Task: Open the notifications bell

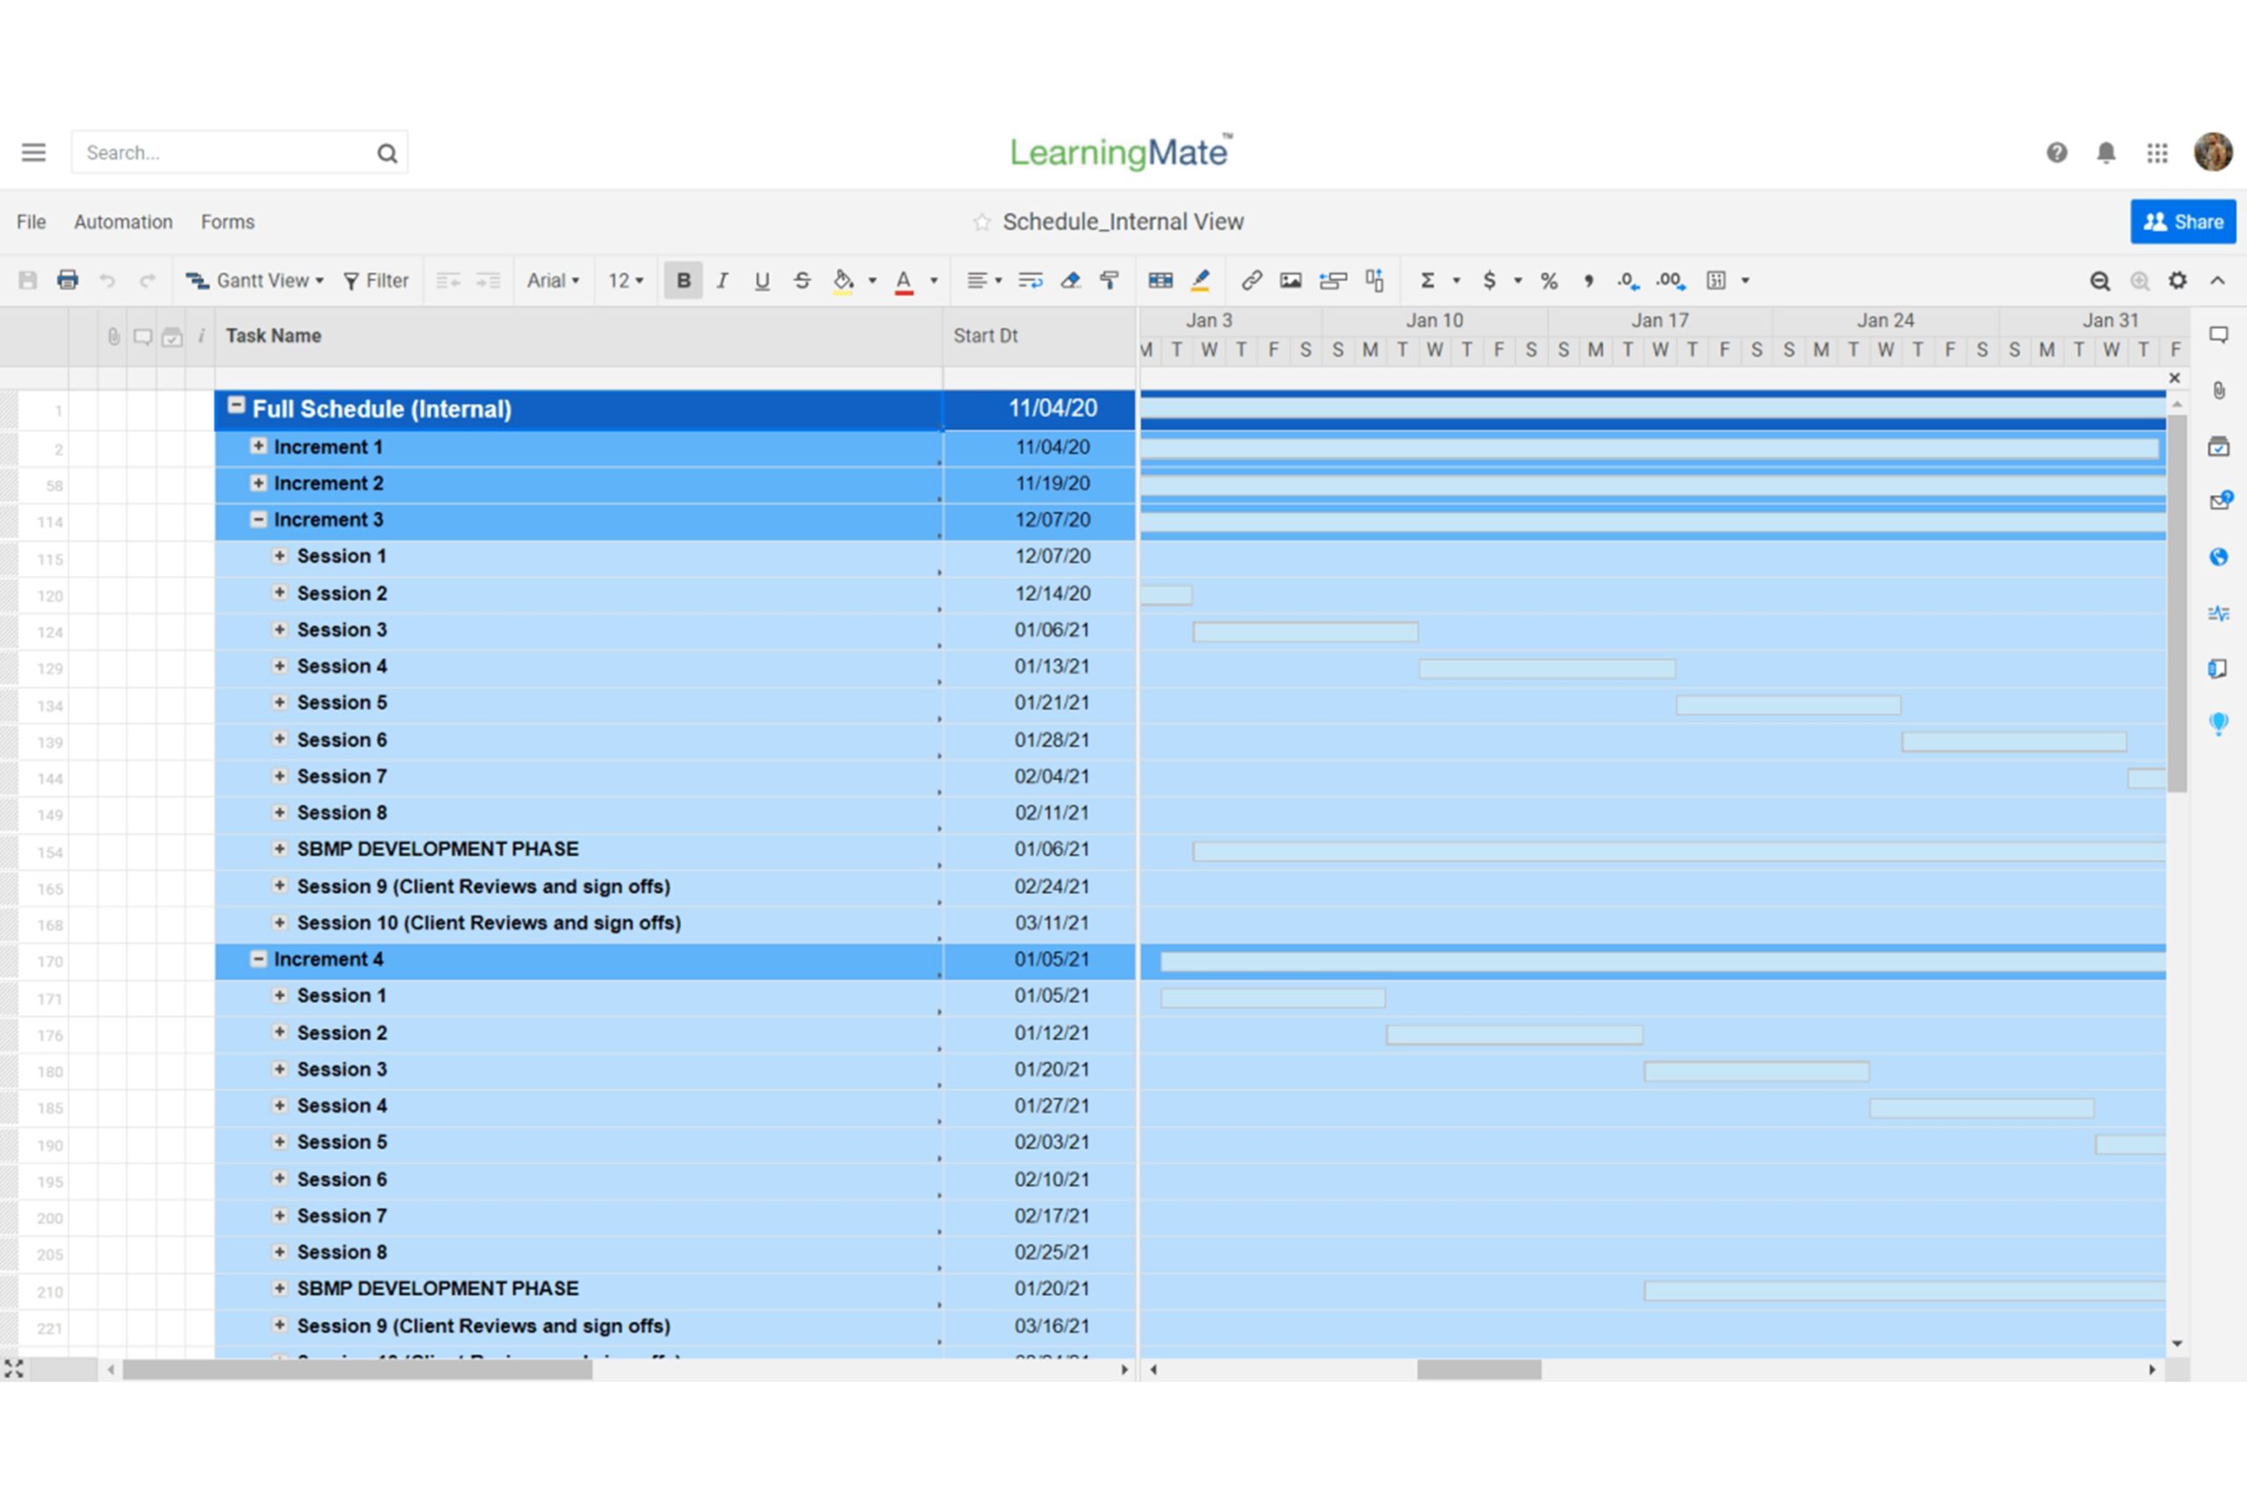Action: [x=2107, y=153]
